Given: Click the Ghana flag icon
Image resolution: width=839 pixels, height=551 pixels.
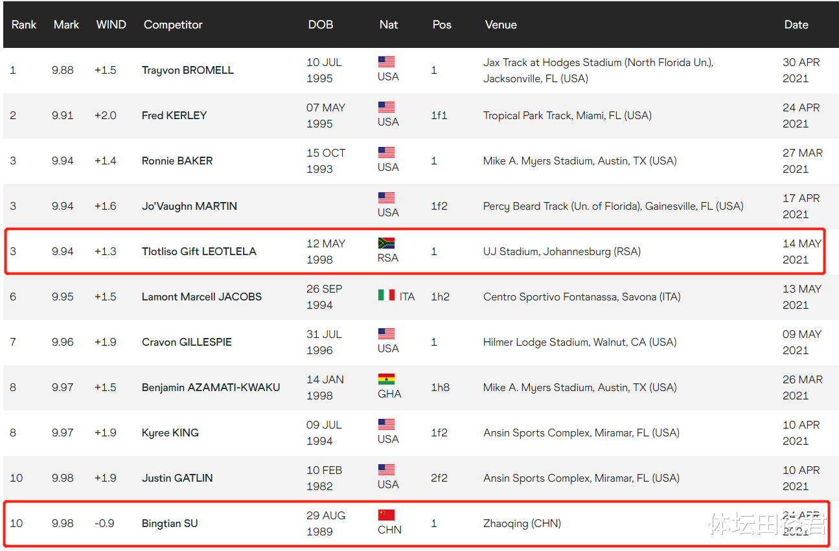Looking at the screenshot, I should point(386,379).
